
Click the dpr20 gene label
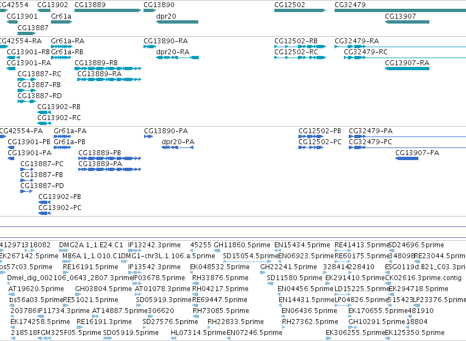(166, 16)
